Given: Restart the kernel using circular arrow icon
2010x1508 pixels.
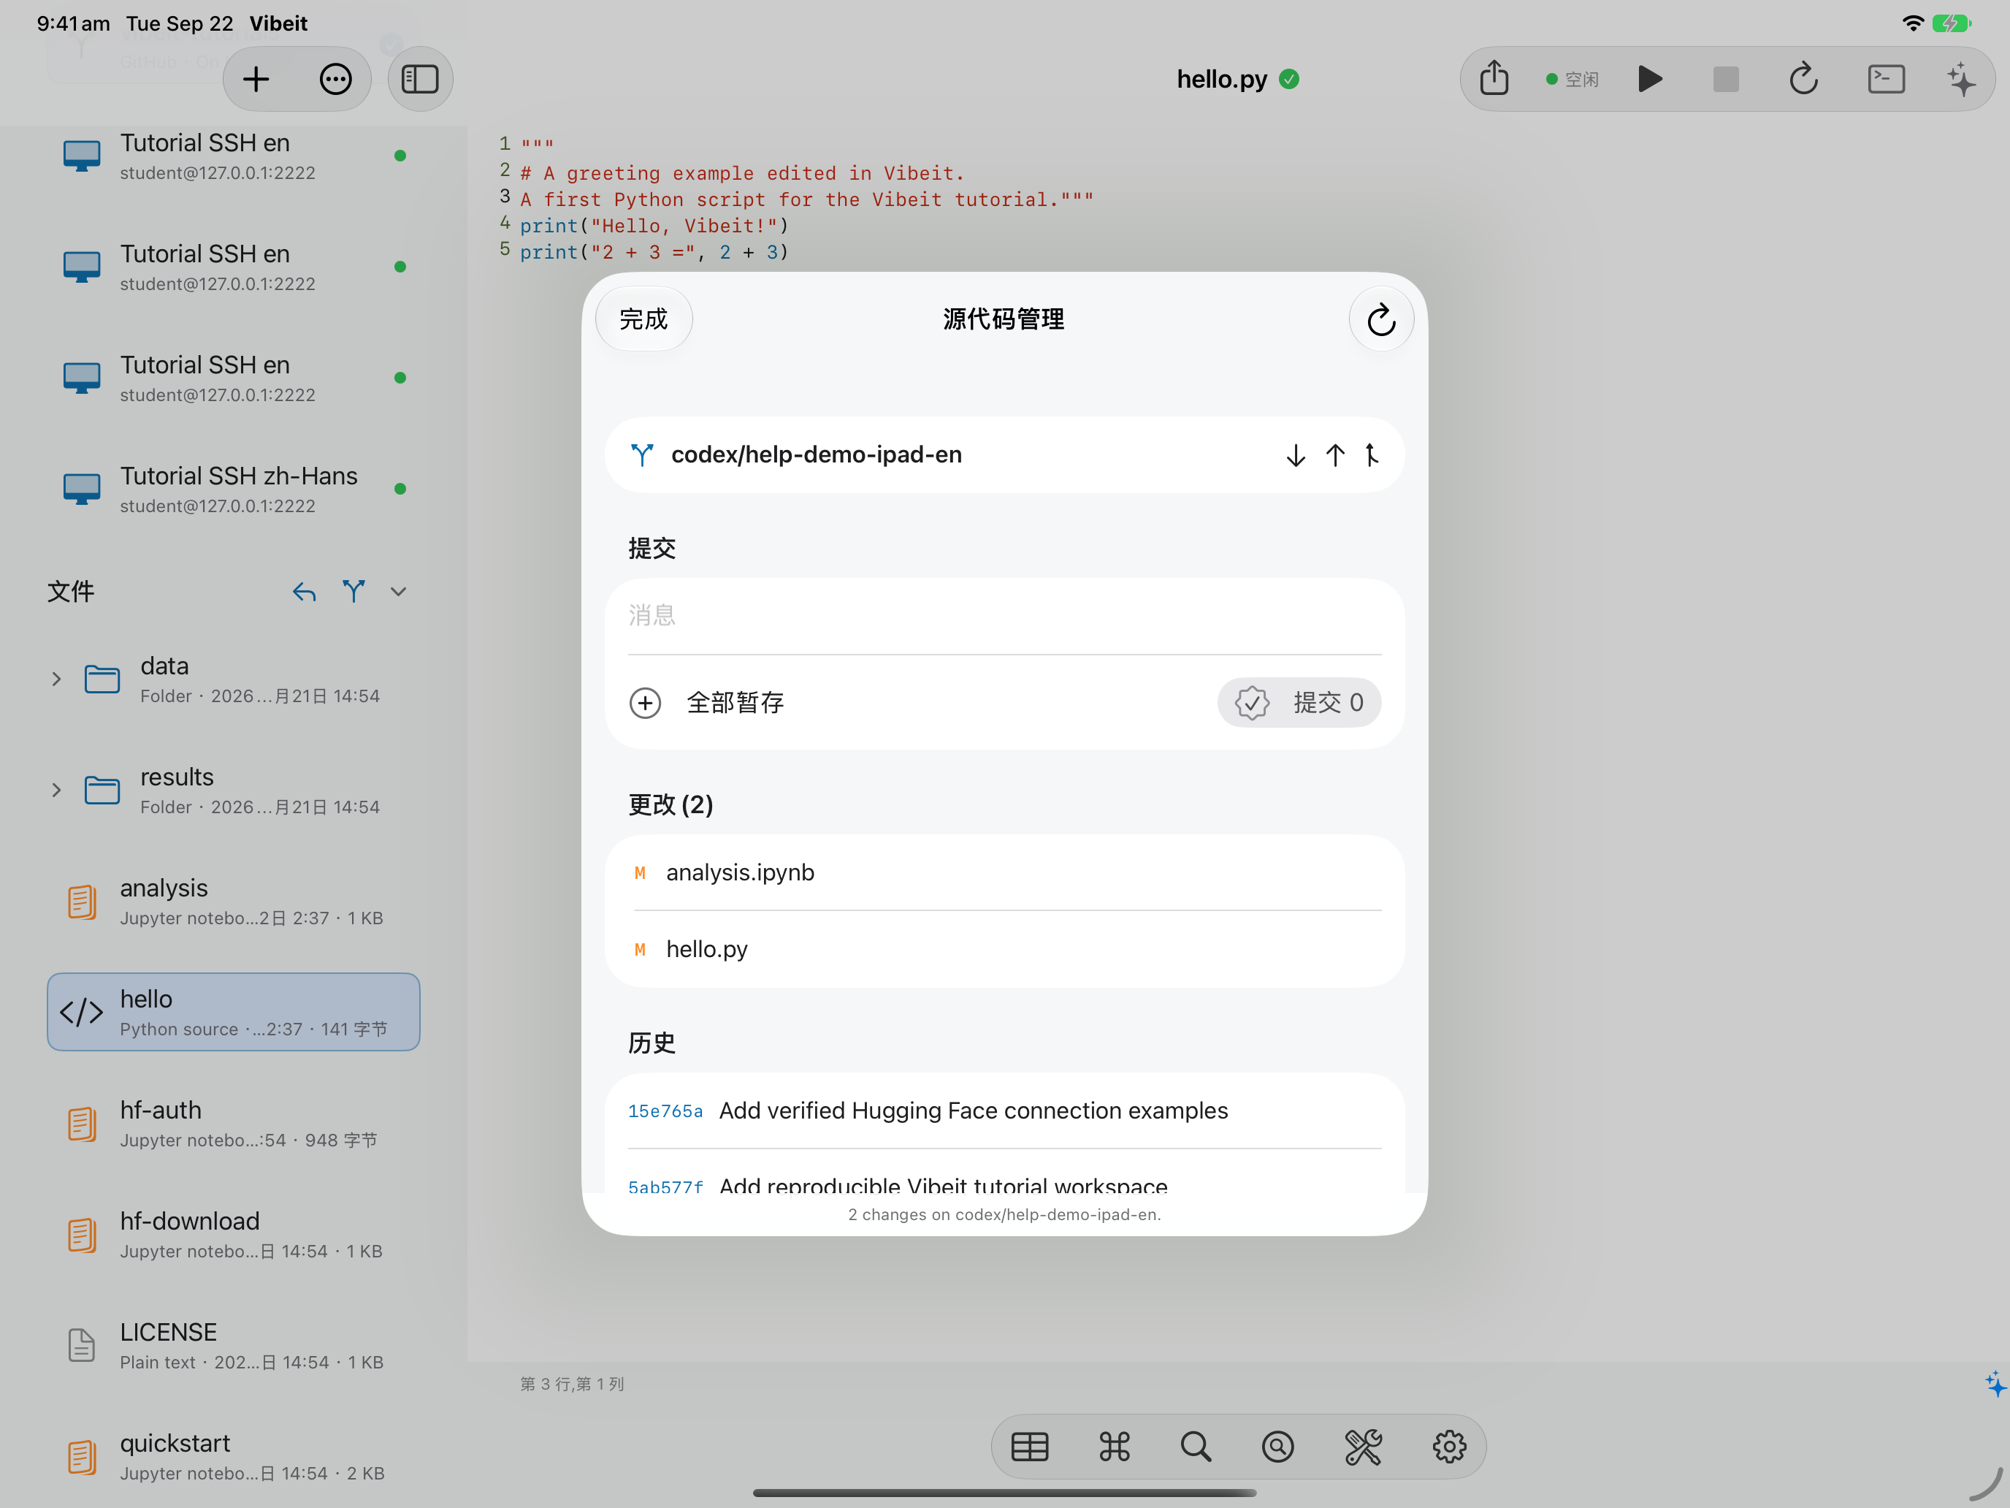Looking at the screenshot, I should pyautogui.click(x=1803, y=79).
